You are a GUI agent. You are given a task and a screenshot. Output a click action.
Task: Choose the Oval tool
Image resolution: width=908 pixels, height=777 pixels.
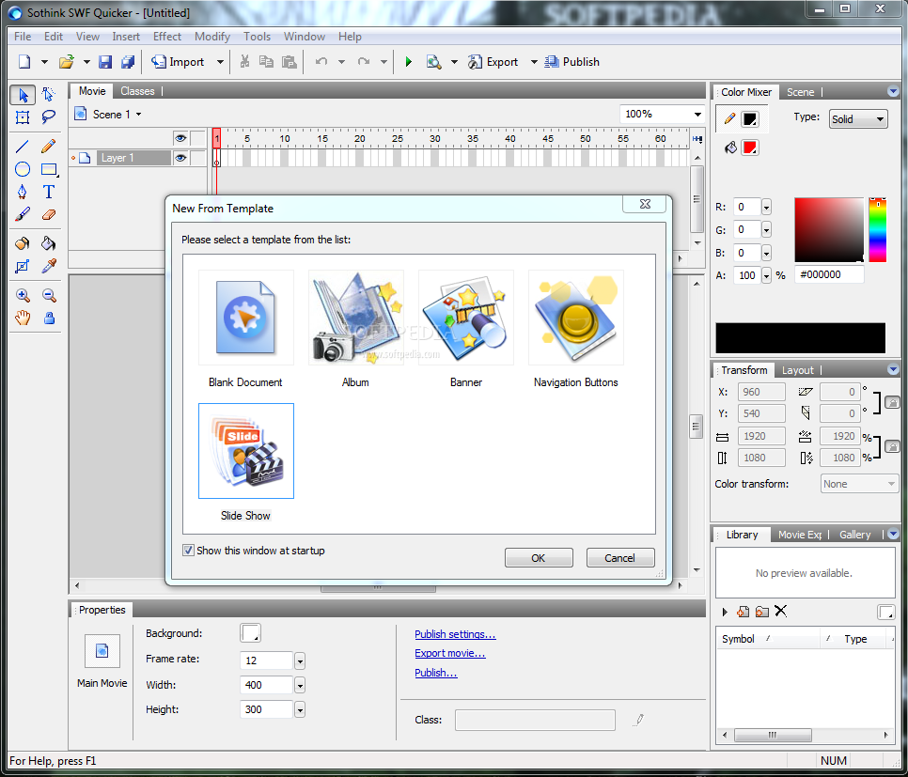coord(23,169)
